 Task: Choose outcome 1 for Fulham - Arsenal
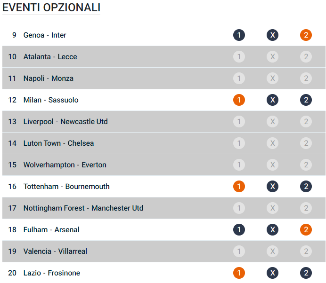[239, 230]
